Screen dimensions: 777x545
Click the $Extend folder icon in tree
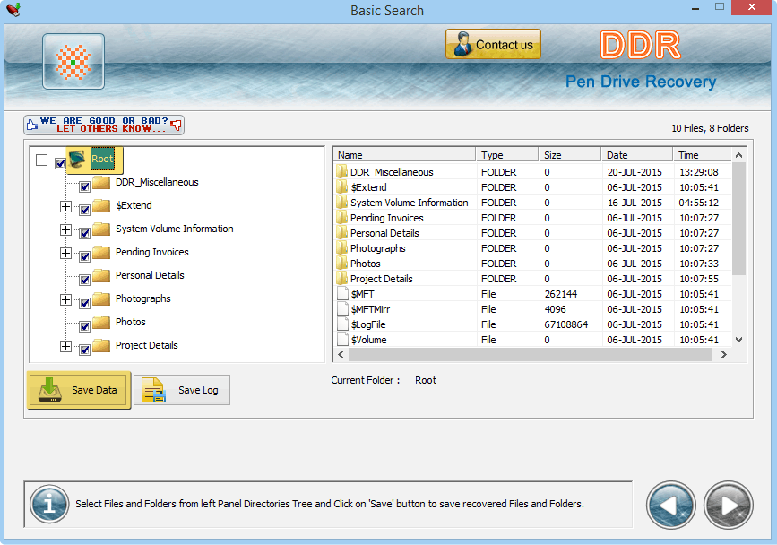click(101, 205)
